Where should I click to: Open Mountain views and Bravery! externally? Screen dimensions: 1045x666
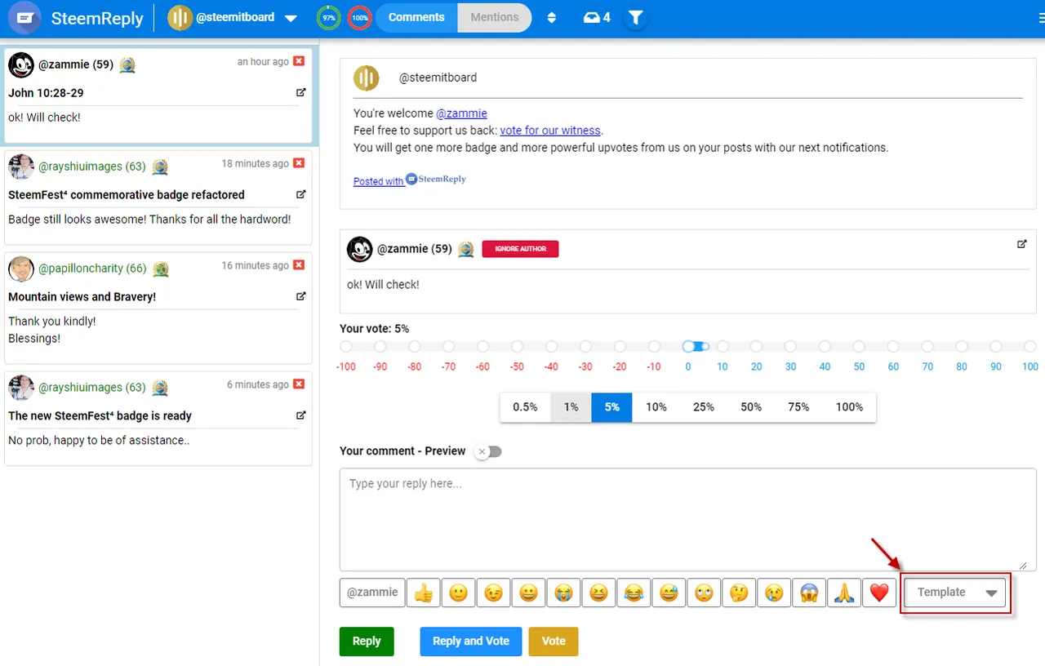tap(300, 296)
